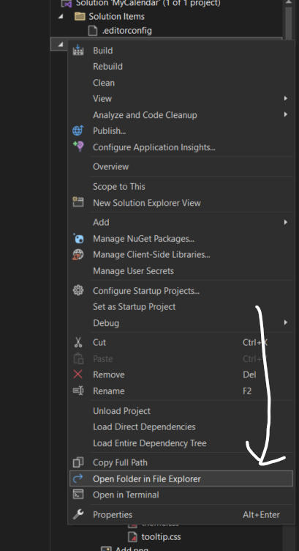This screenshot has width=299, height=551.
Task: Click the Publish globe icon
Action: point(77,130)
